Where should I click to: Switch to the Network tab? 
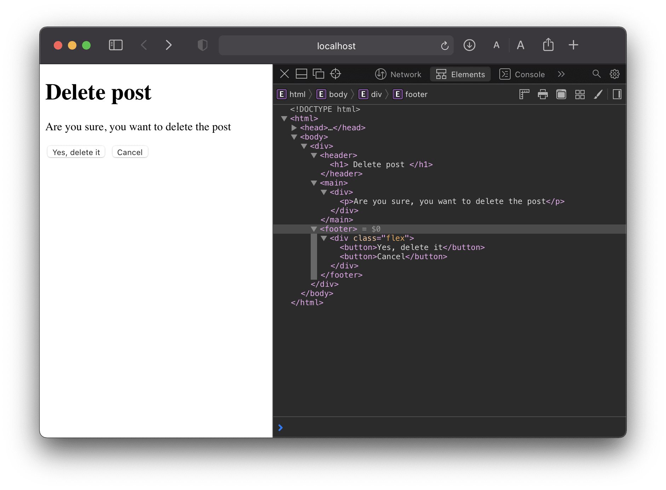click(x=398, y=74)
